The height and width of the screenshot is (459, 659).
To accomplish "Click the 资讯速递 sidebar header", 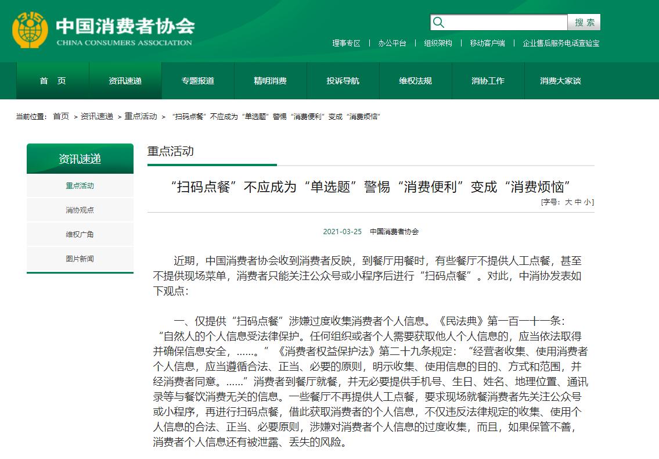I will pos(80,159).
